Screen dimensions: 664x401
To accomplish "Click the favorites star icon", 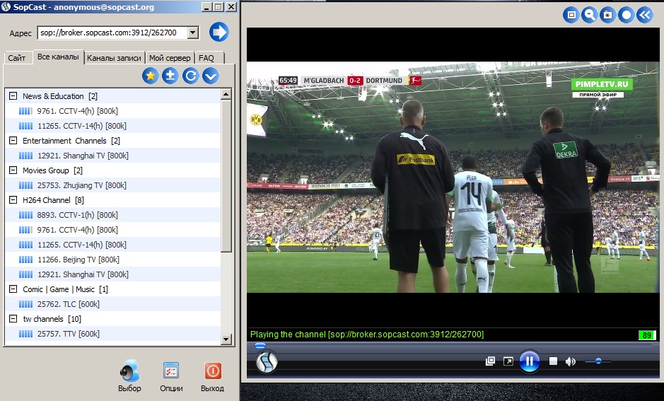I will pos(150,76).
